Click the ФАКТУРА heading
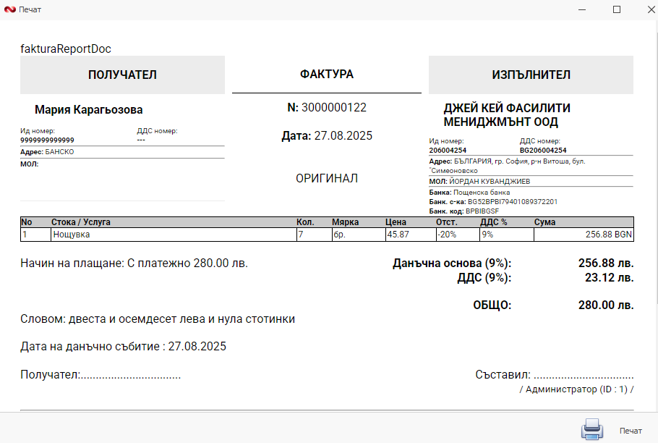This screenshot has height=443, width=658. (326, 74)
